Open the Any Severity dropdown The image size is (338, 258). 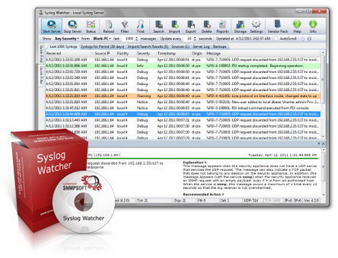pos(67,38)
